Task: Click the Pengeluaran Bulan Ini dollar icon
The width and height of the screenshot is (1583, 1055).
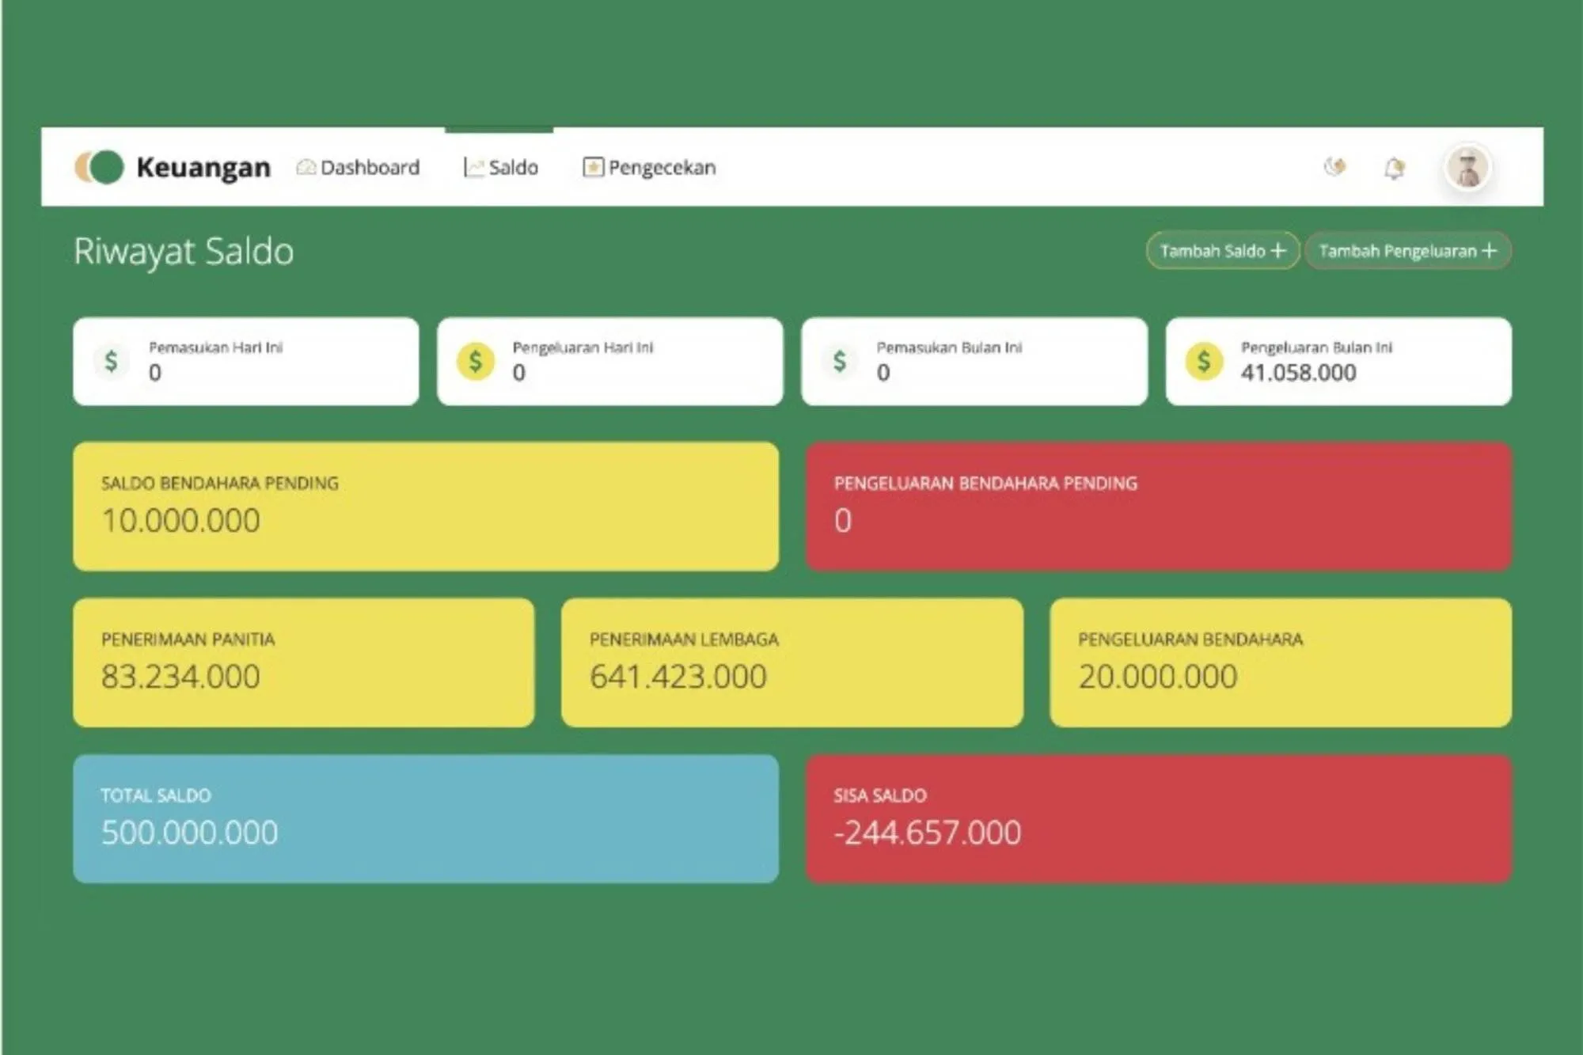Action: point(1203,361)
